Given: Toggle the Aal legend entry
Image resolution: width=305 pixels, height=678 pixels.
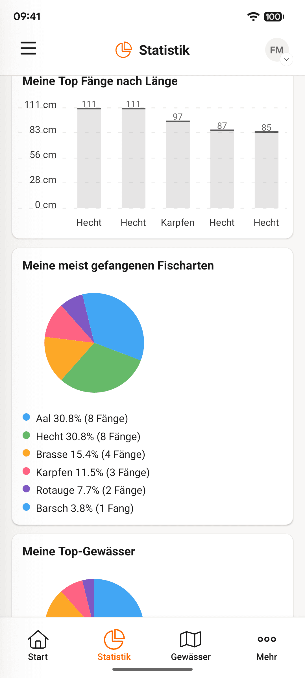Looking at the screenshot, I should pos(75,418).
